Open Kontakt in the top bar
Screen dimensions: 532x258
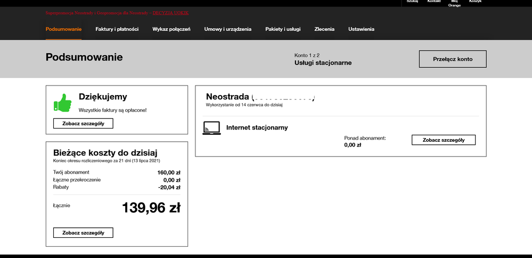434,2
